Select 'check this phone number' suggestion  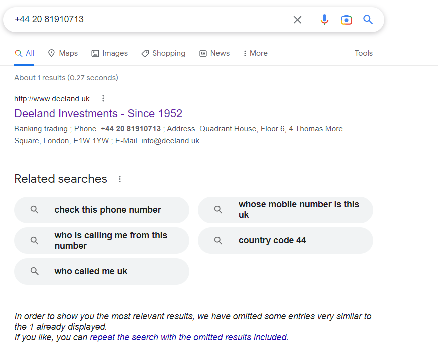coord(102,210)
